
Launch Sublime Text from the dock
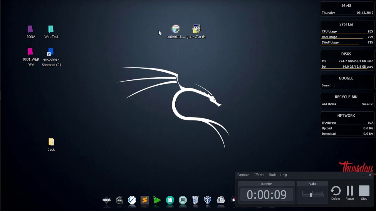(145, 200)
